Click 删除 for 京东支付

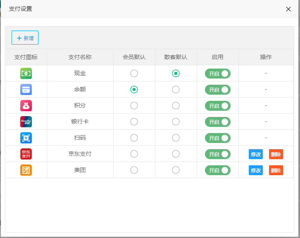click(276, 154)
